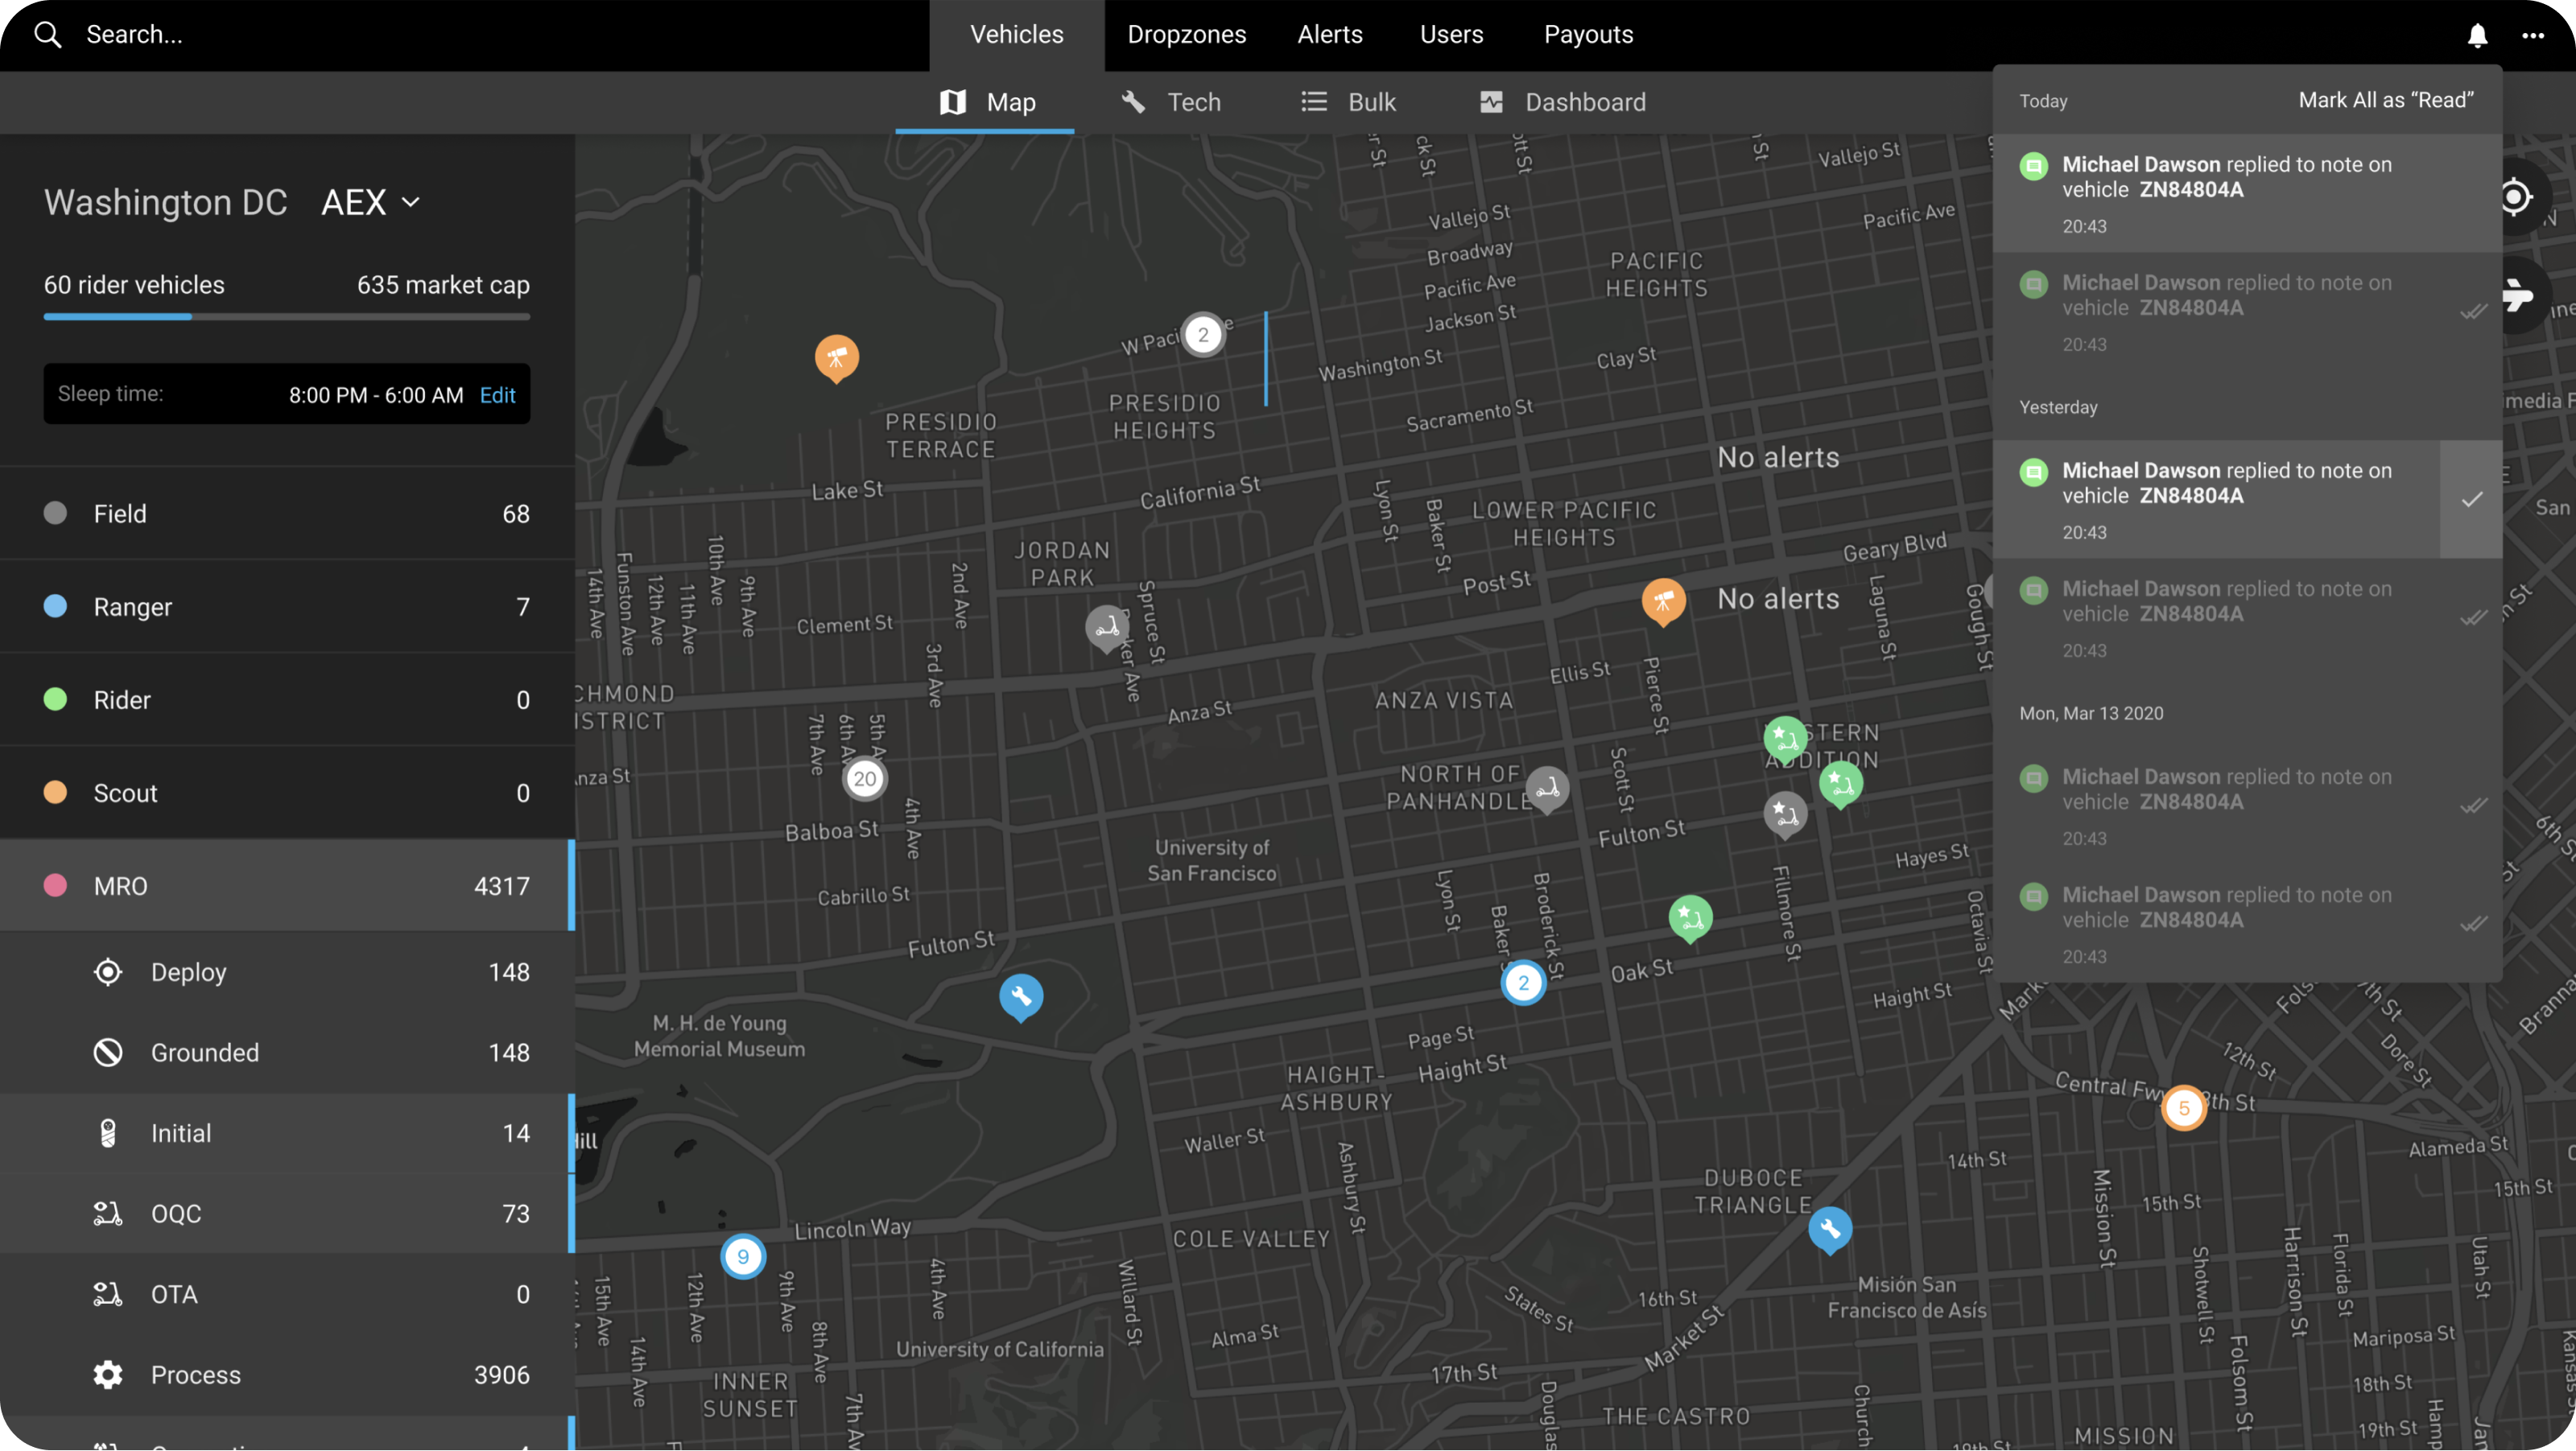Collapse the MRO category row
Screen dimensions: 2576x1451
[x=287, y=886]
